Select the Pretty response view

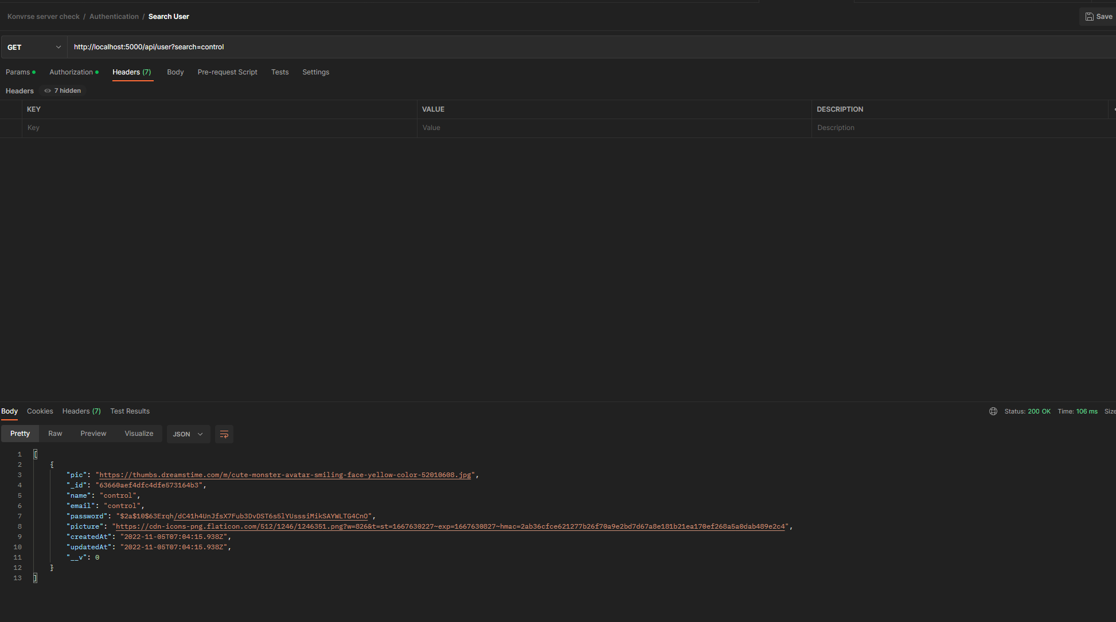tap(20, 434)
